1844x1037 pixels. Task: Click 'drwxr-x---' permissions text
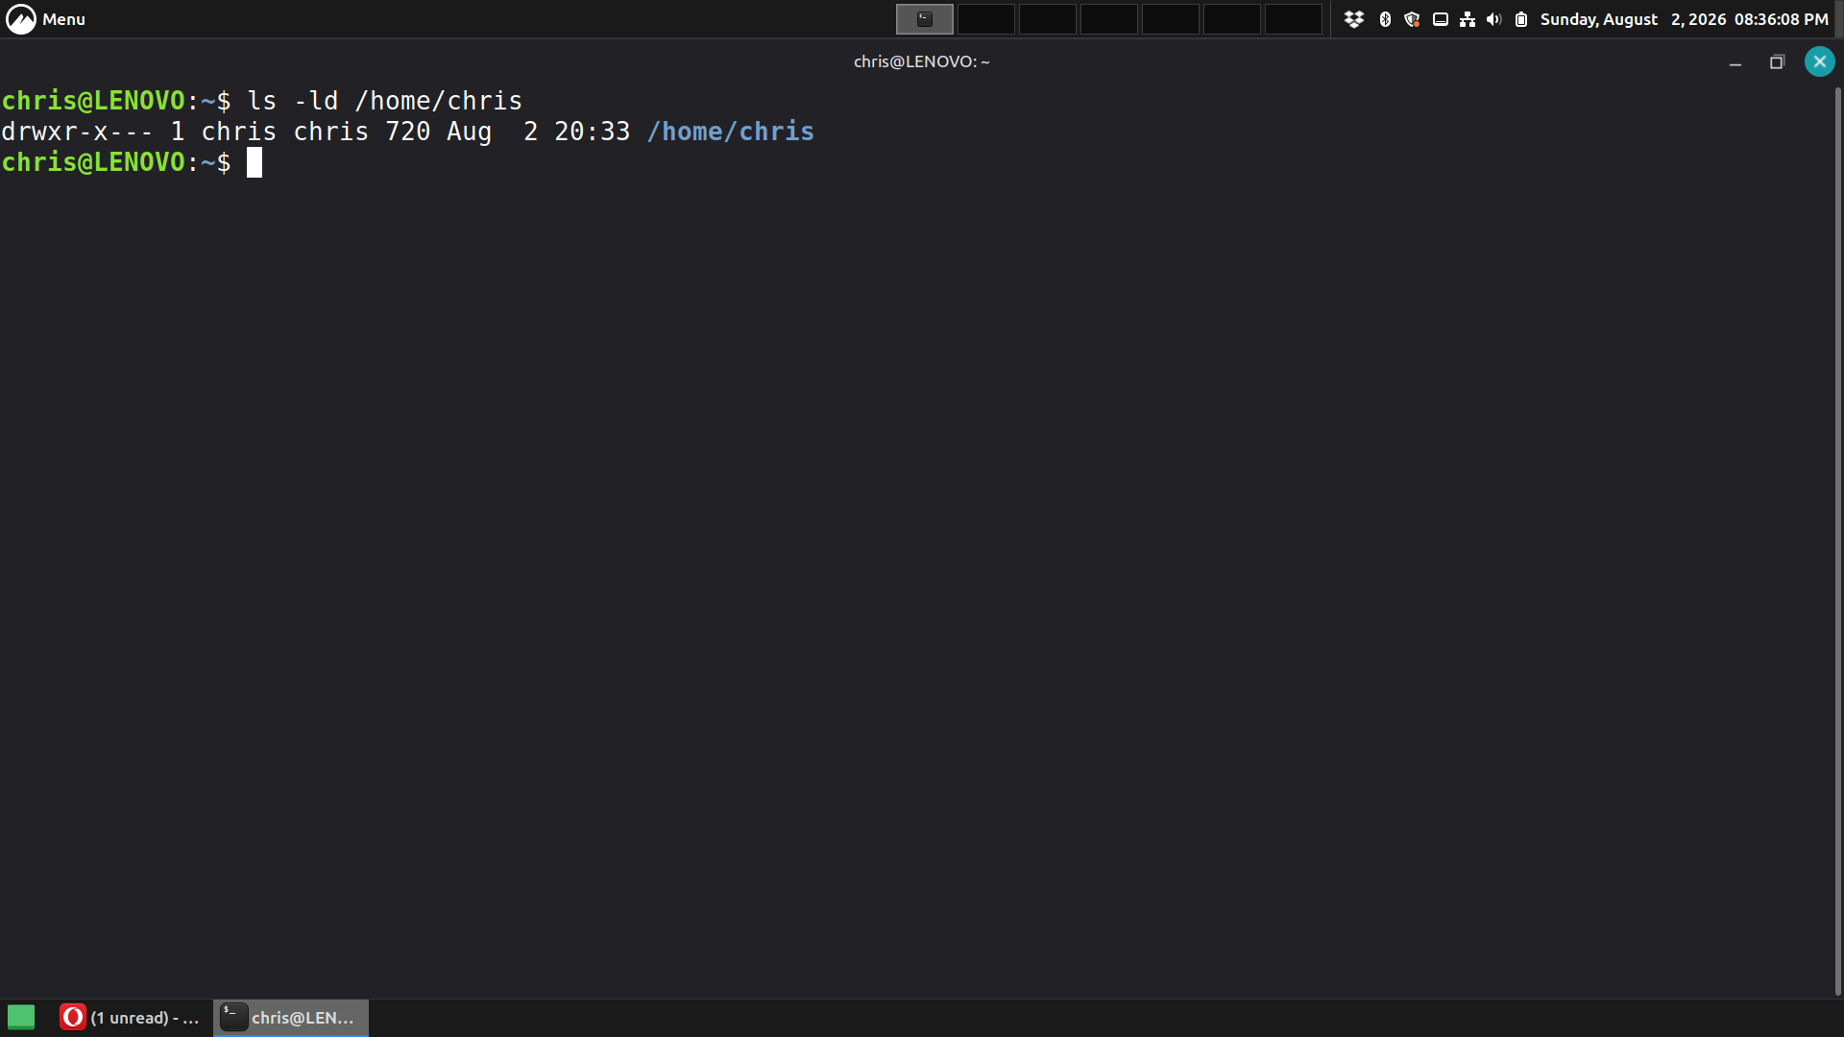(x=77, y=132)
